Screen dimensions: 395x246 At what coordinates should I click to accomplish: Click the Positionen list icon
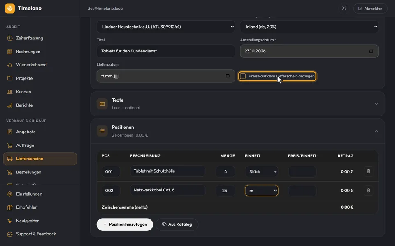click(102, 131)
